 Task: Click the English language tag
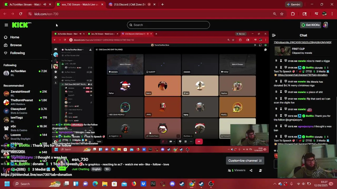tap(96, 169)
